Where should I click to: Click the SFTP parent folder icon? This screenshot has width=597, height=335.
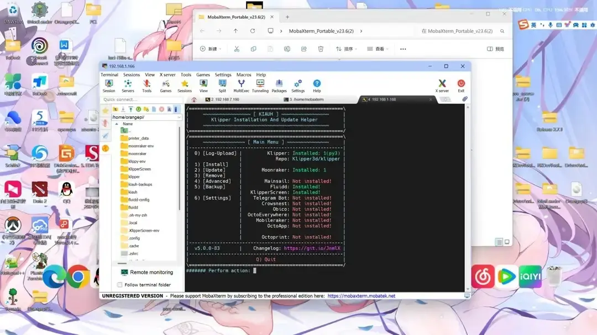tap(116, 109)
